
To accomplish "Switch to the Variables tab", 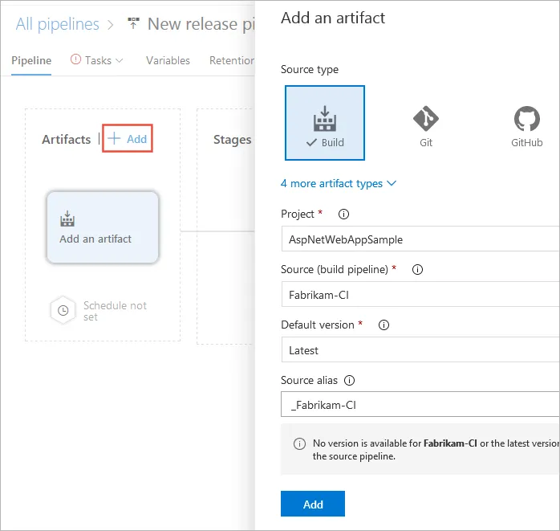I will pos(168,60).
